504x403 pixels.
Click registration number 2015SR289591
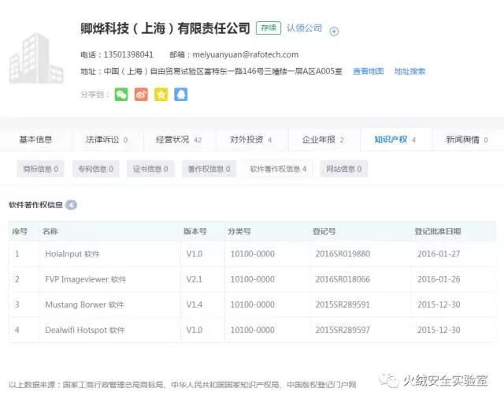point(343,304)
